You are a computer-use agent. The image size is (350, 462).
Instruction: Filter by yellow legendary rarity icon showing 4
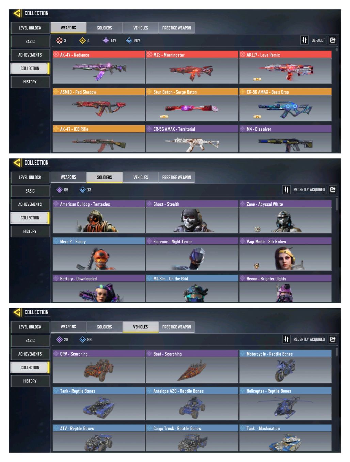coord(84,41)
